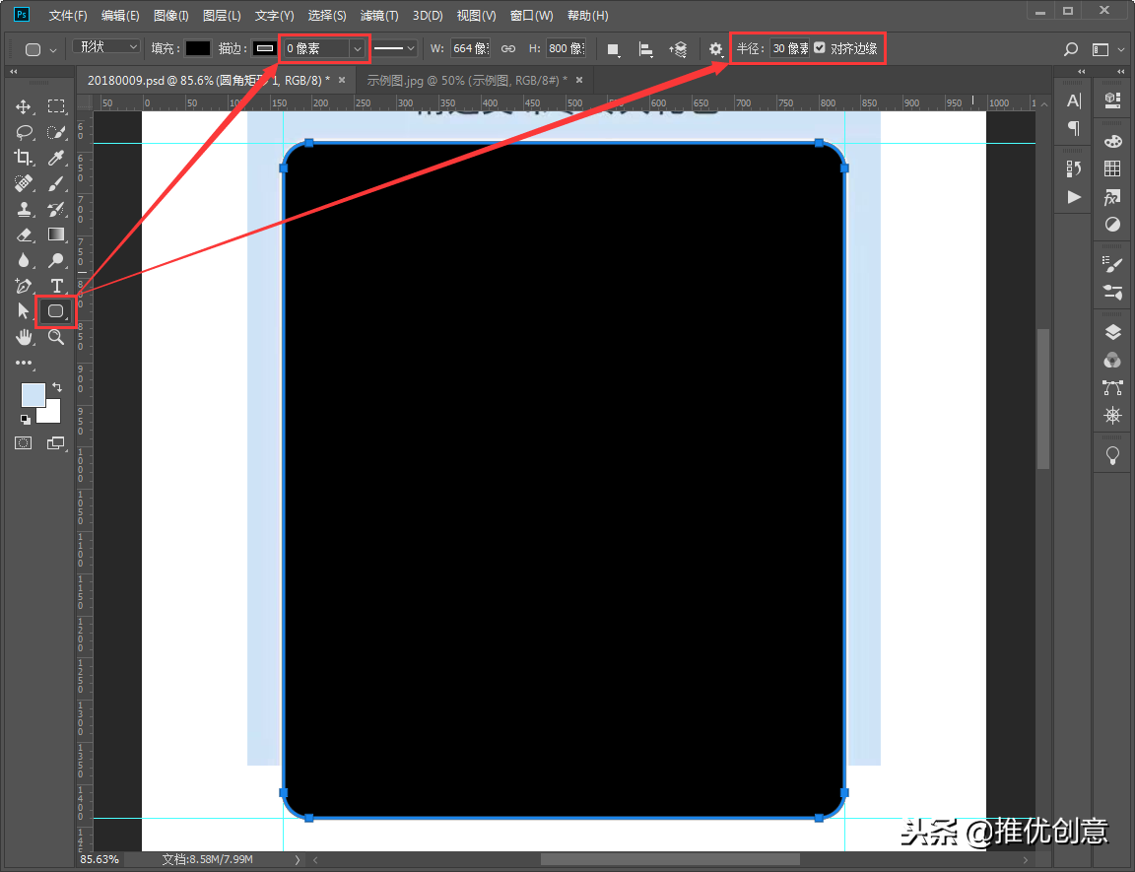
Task: Open path arrangement options
Action: coord(678,49)
